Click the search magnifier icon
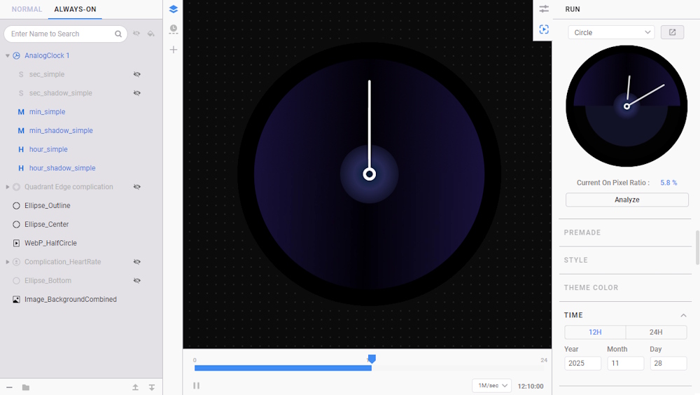This screenshot has width=700, height=395. [x=118, y=34]
